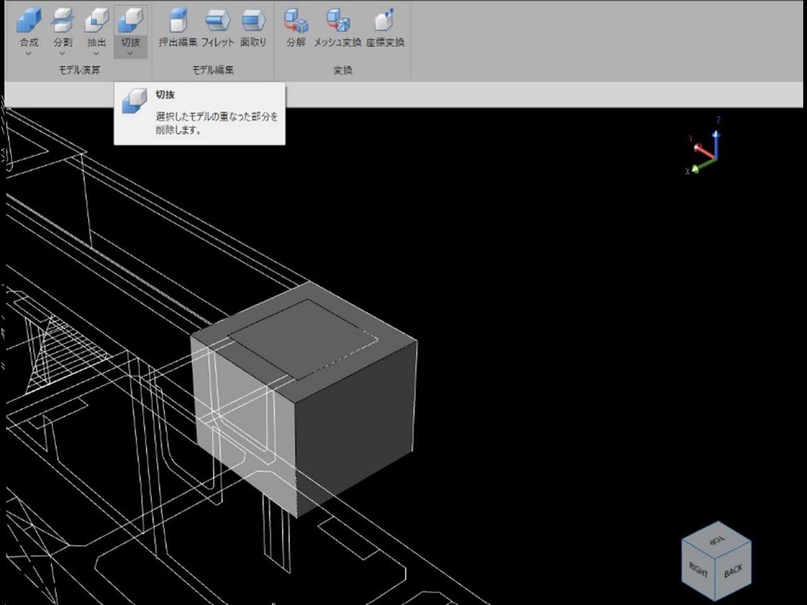807x605 pixels.
Task: Open the dropdown arrow below 分割
Action: point(62,54)
